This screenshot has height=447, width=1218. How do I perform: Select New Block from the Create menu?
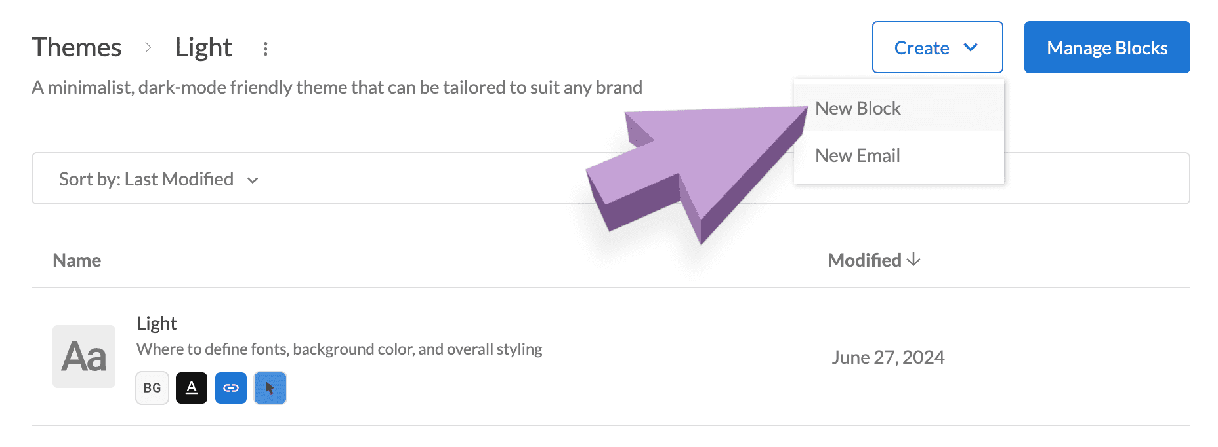[858, 108]
